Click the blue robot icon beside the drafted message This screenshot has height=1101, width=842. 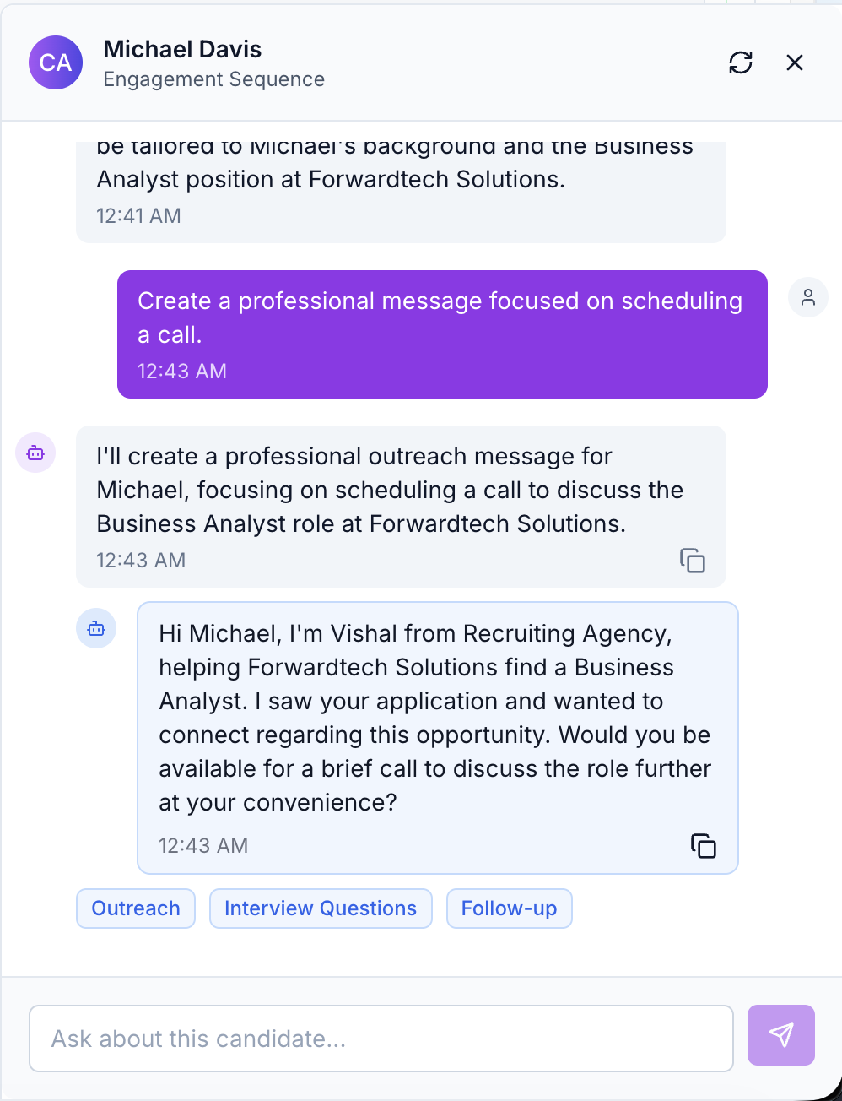[96, 628]
